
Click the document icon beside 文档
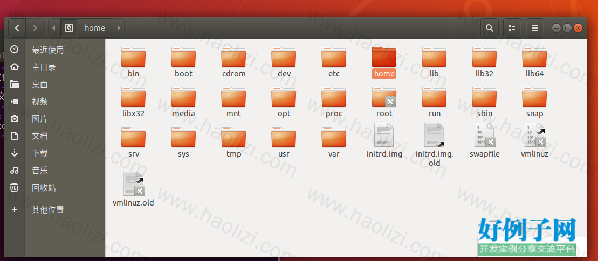pyautogui.click(x=15, y=136)
